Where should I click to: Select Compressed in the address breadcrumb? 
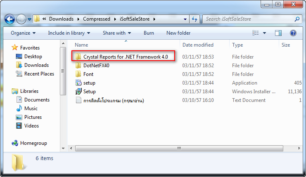(97, 19)
